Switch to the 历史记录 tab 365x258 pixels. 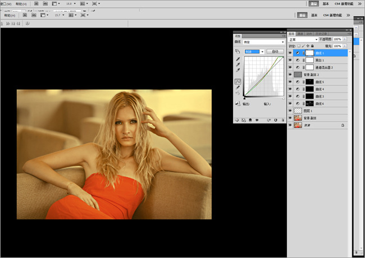(x=321, y=34)
